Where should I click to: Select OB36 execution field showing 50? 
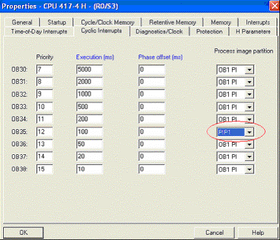tap(90, 144)
